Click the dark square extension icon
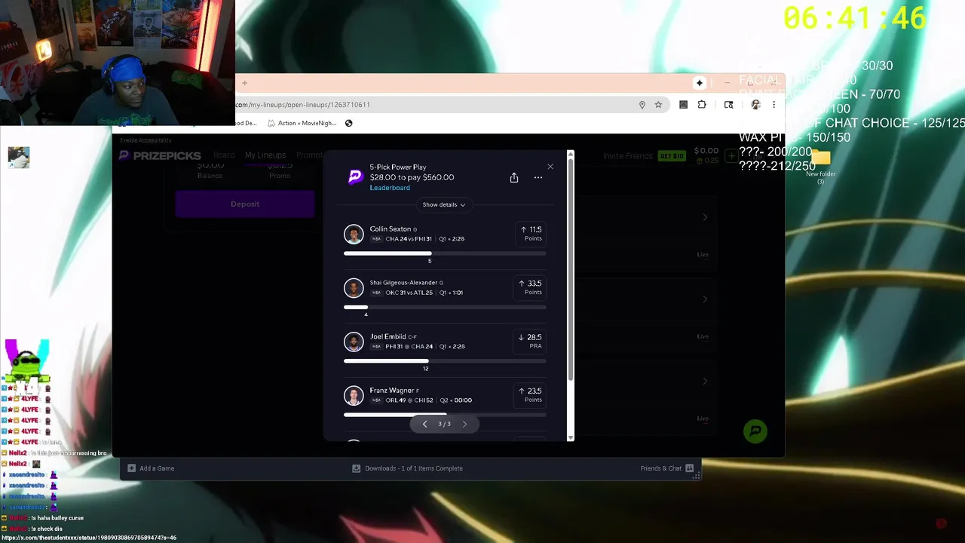This screenshot has height=543, width=965. pos(683,105)
